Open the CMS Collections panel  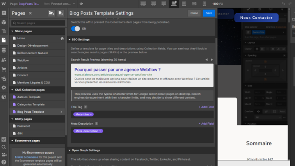pyautogui.click(x=4, y=50)
